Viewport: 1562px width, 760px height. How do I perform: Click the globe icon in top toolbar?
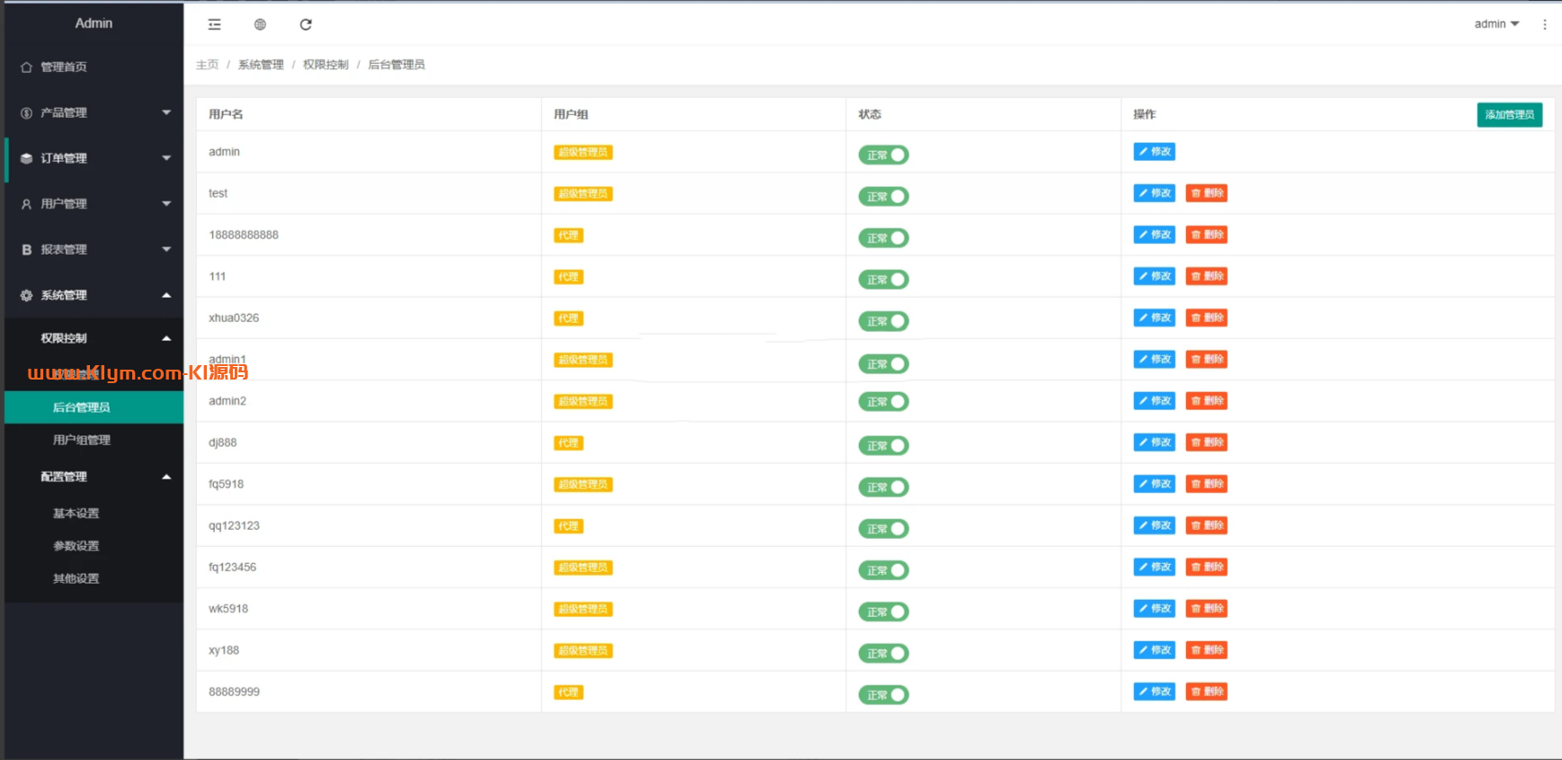pyautogui.click(x=260, y=24)
